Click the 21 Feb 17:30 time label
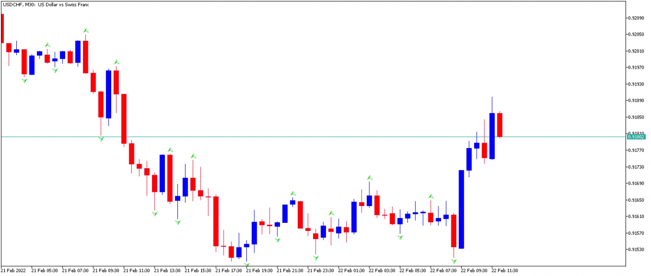651x276 pixels. coord(229,270)
